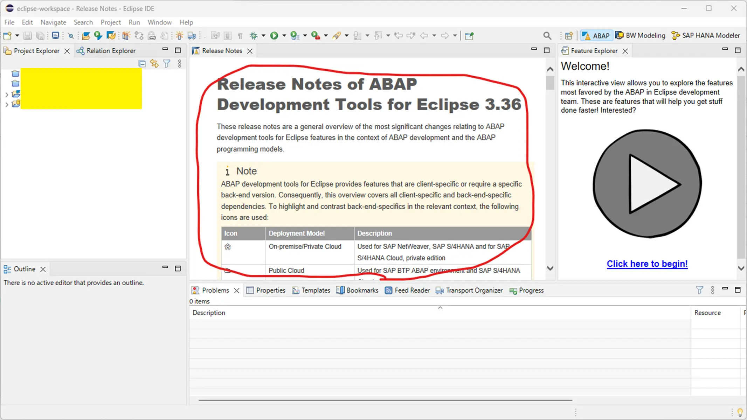Click the filter icon in Project Explorer
This screenshot has height=420, width=747.
pyautogui.click(x=167, y=64)
